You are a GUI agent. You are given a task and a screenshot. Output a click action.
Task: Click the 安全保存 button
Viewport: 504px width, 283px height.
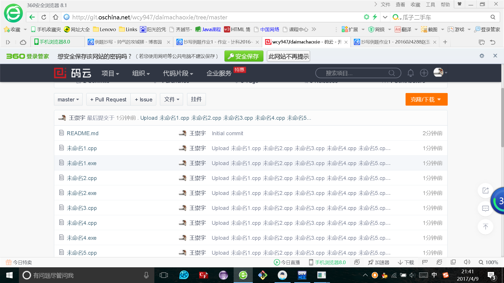pos(244,56)
